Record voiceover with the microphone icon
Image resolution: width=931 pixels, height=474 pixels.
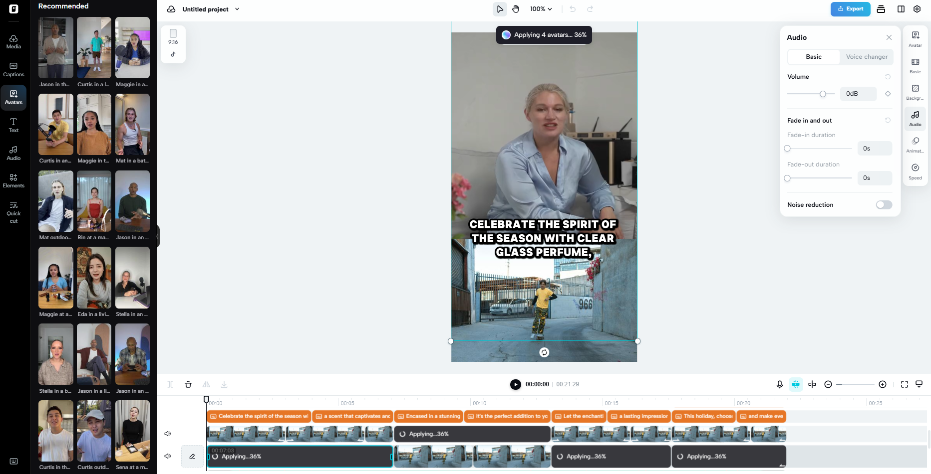click(x=780, y=384)
